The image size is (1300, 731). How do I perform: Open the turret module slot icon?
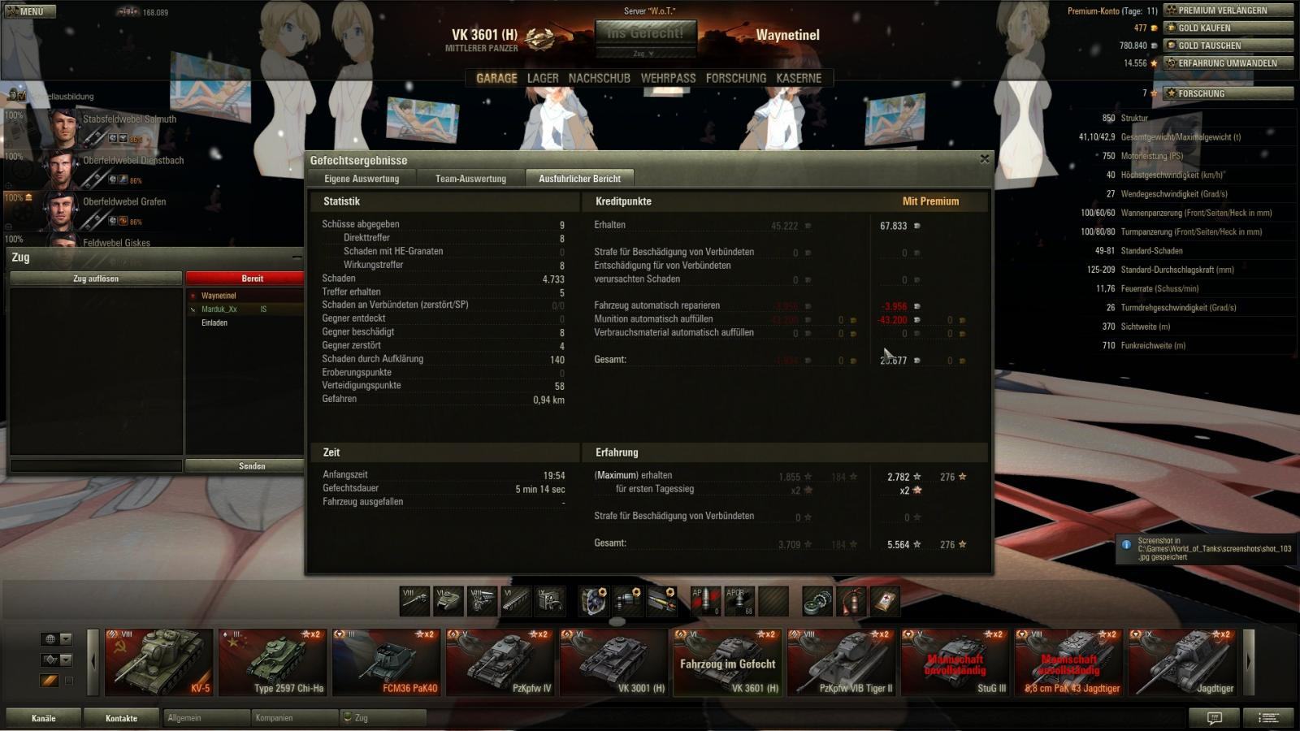tap(448, 601)
